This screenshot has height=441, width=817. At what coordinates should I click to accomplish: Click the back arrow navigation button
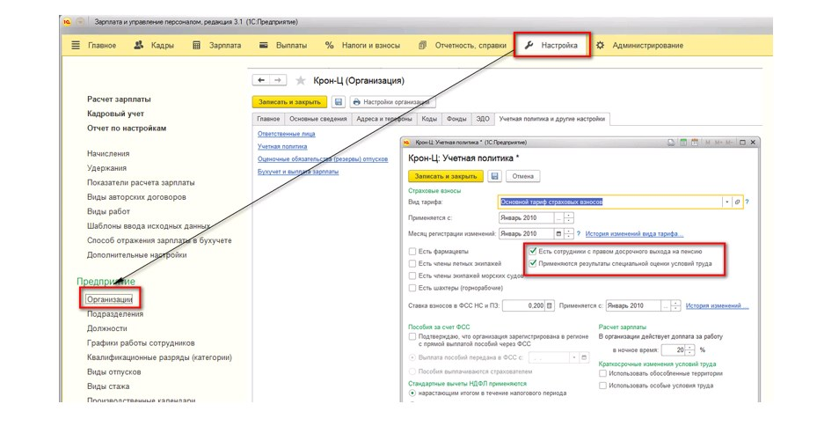pyautogui.click(x=261, y=80)
